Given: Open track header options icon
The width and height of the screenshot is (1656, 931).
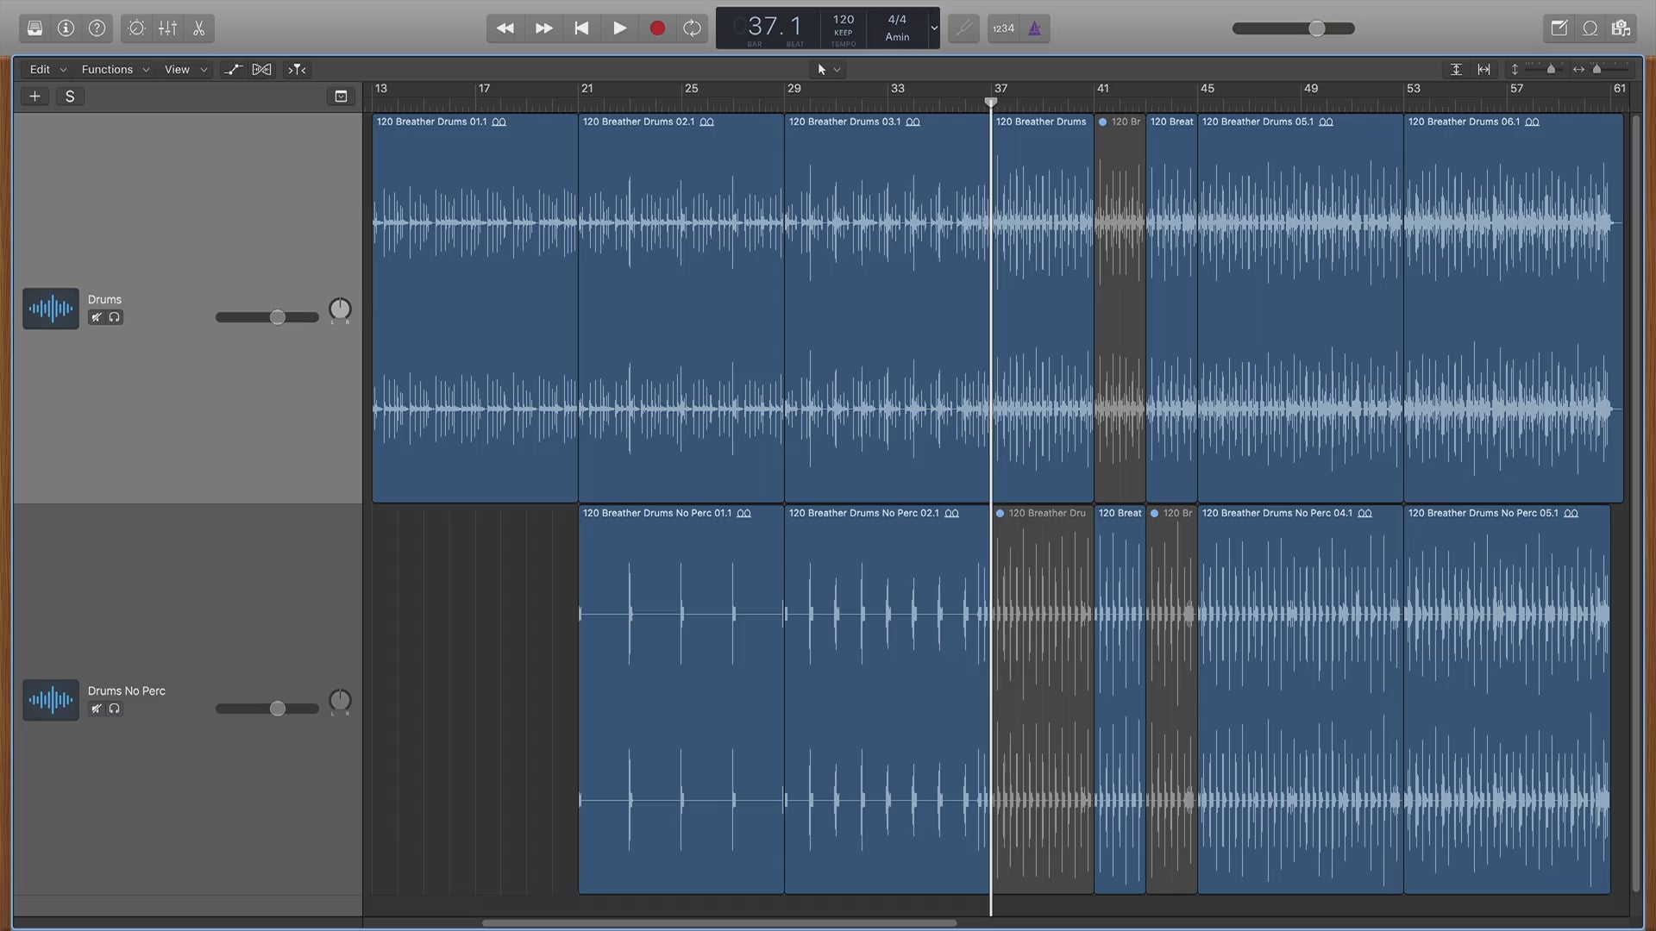Looking at the screenshot, I should [341, 97].
